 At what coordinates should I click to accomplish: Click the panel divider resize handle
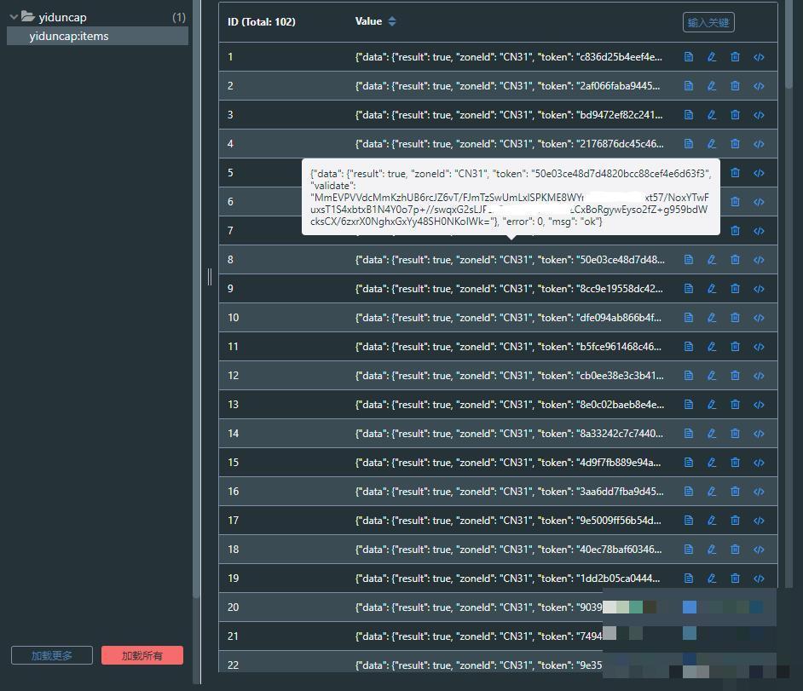209,276
